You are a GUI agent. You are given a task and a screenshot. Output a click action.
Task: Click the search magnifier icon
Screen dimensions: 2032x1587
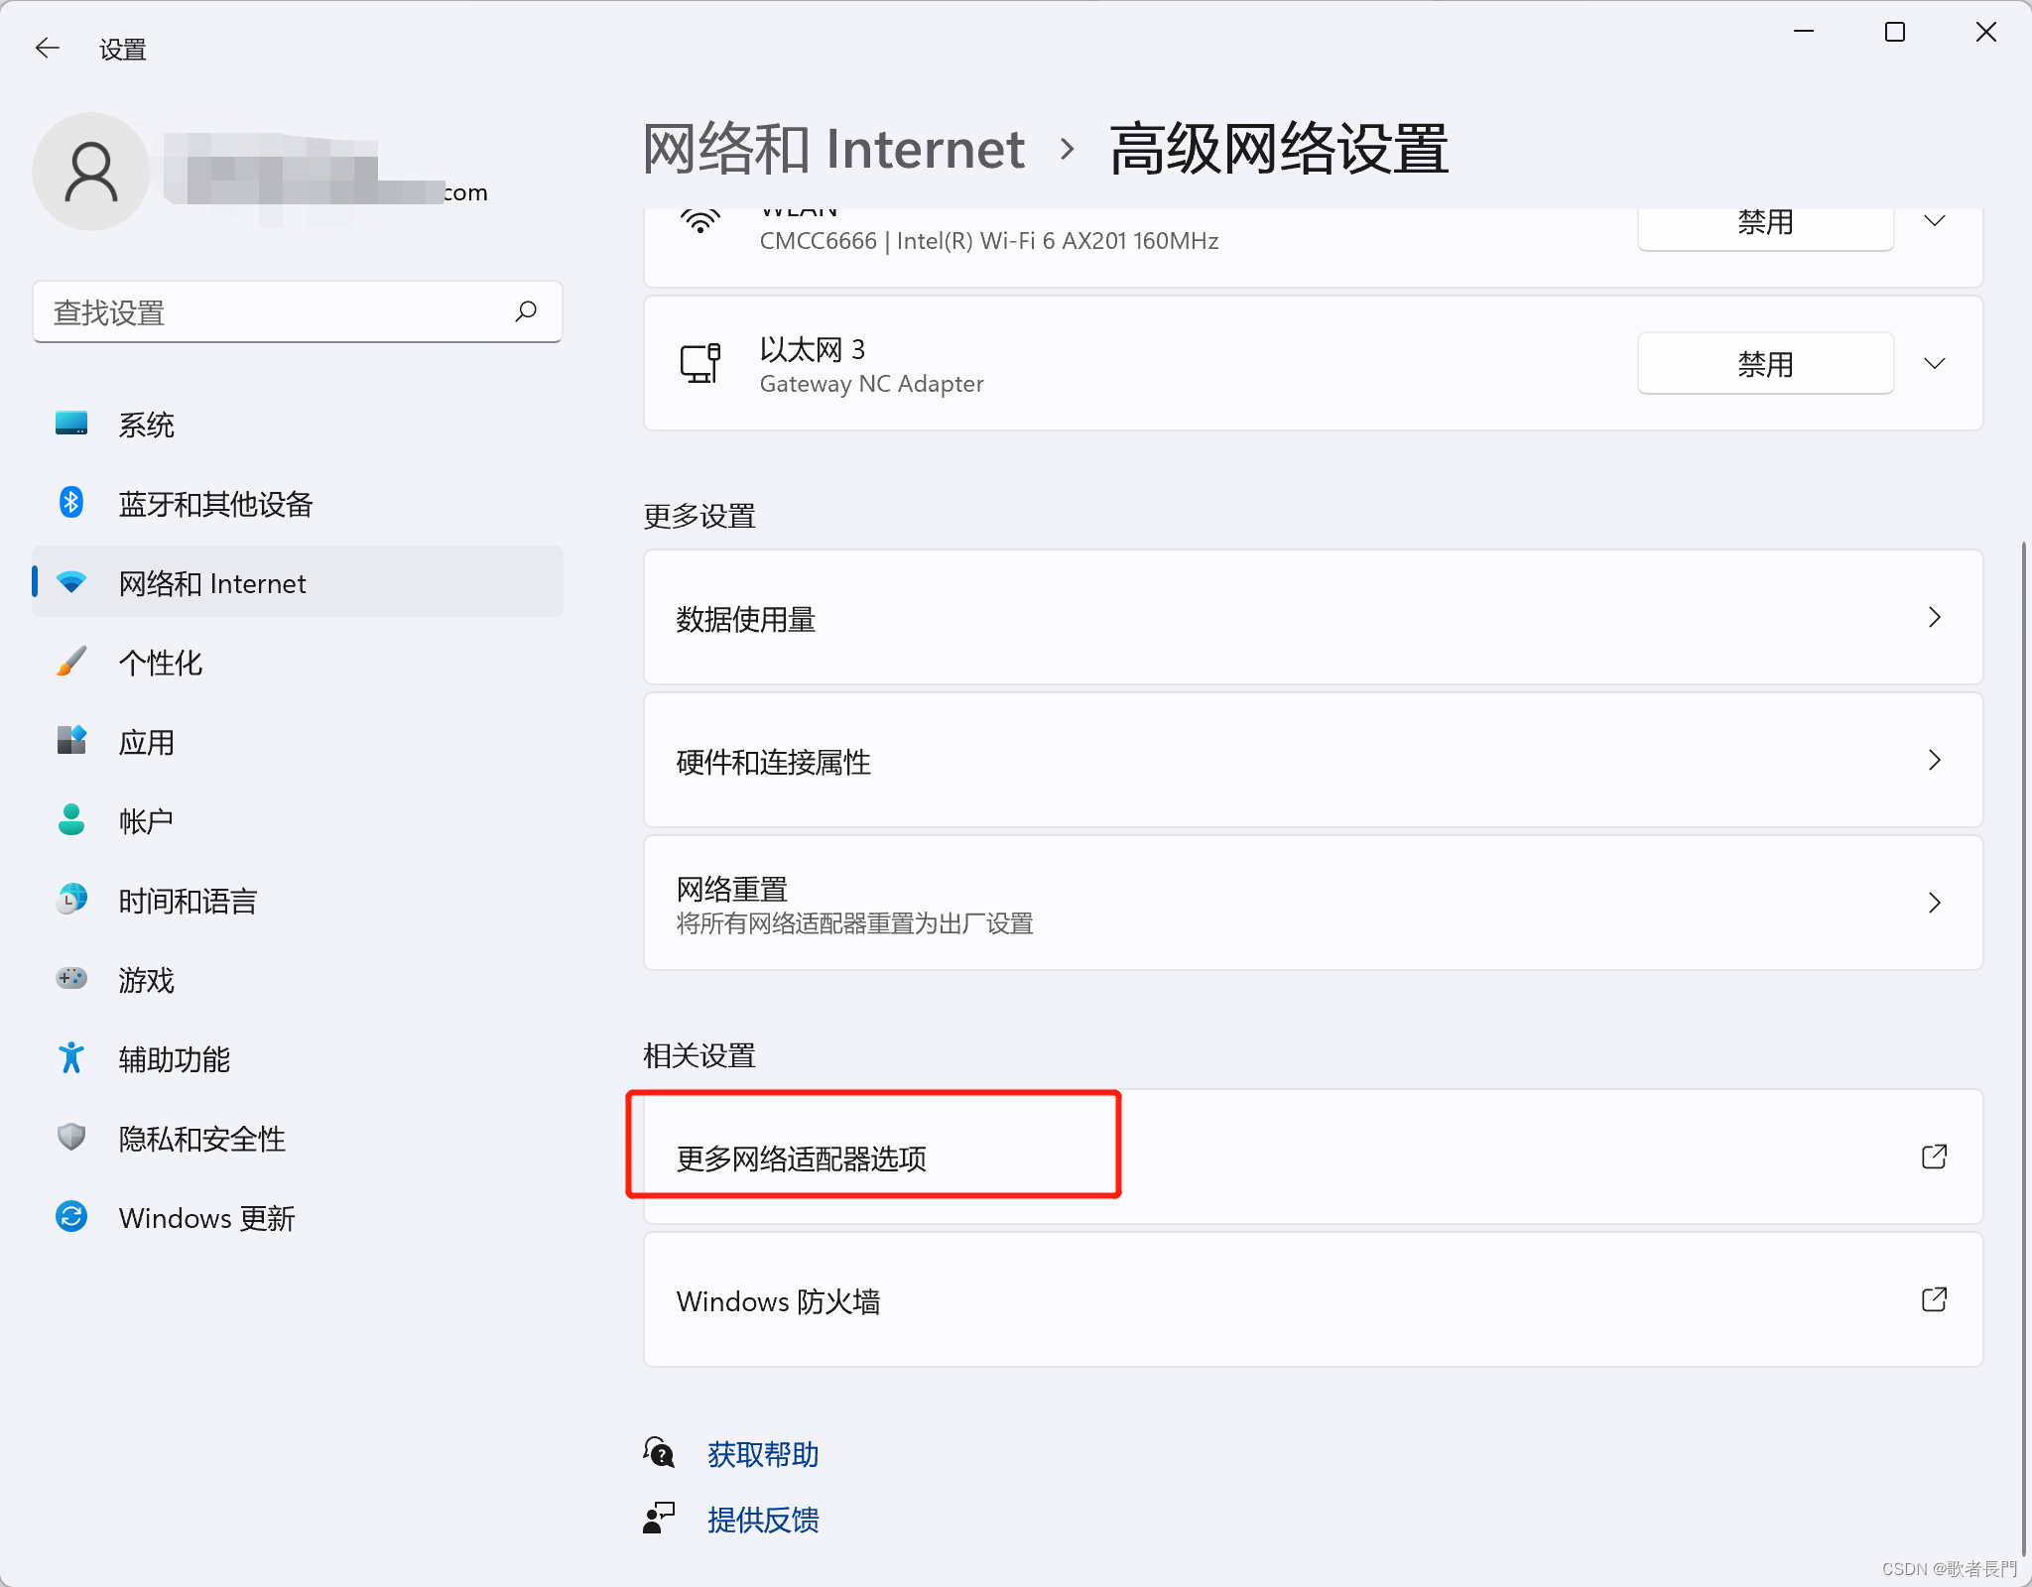coord(526,311)
